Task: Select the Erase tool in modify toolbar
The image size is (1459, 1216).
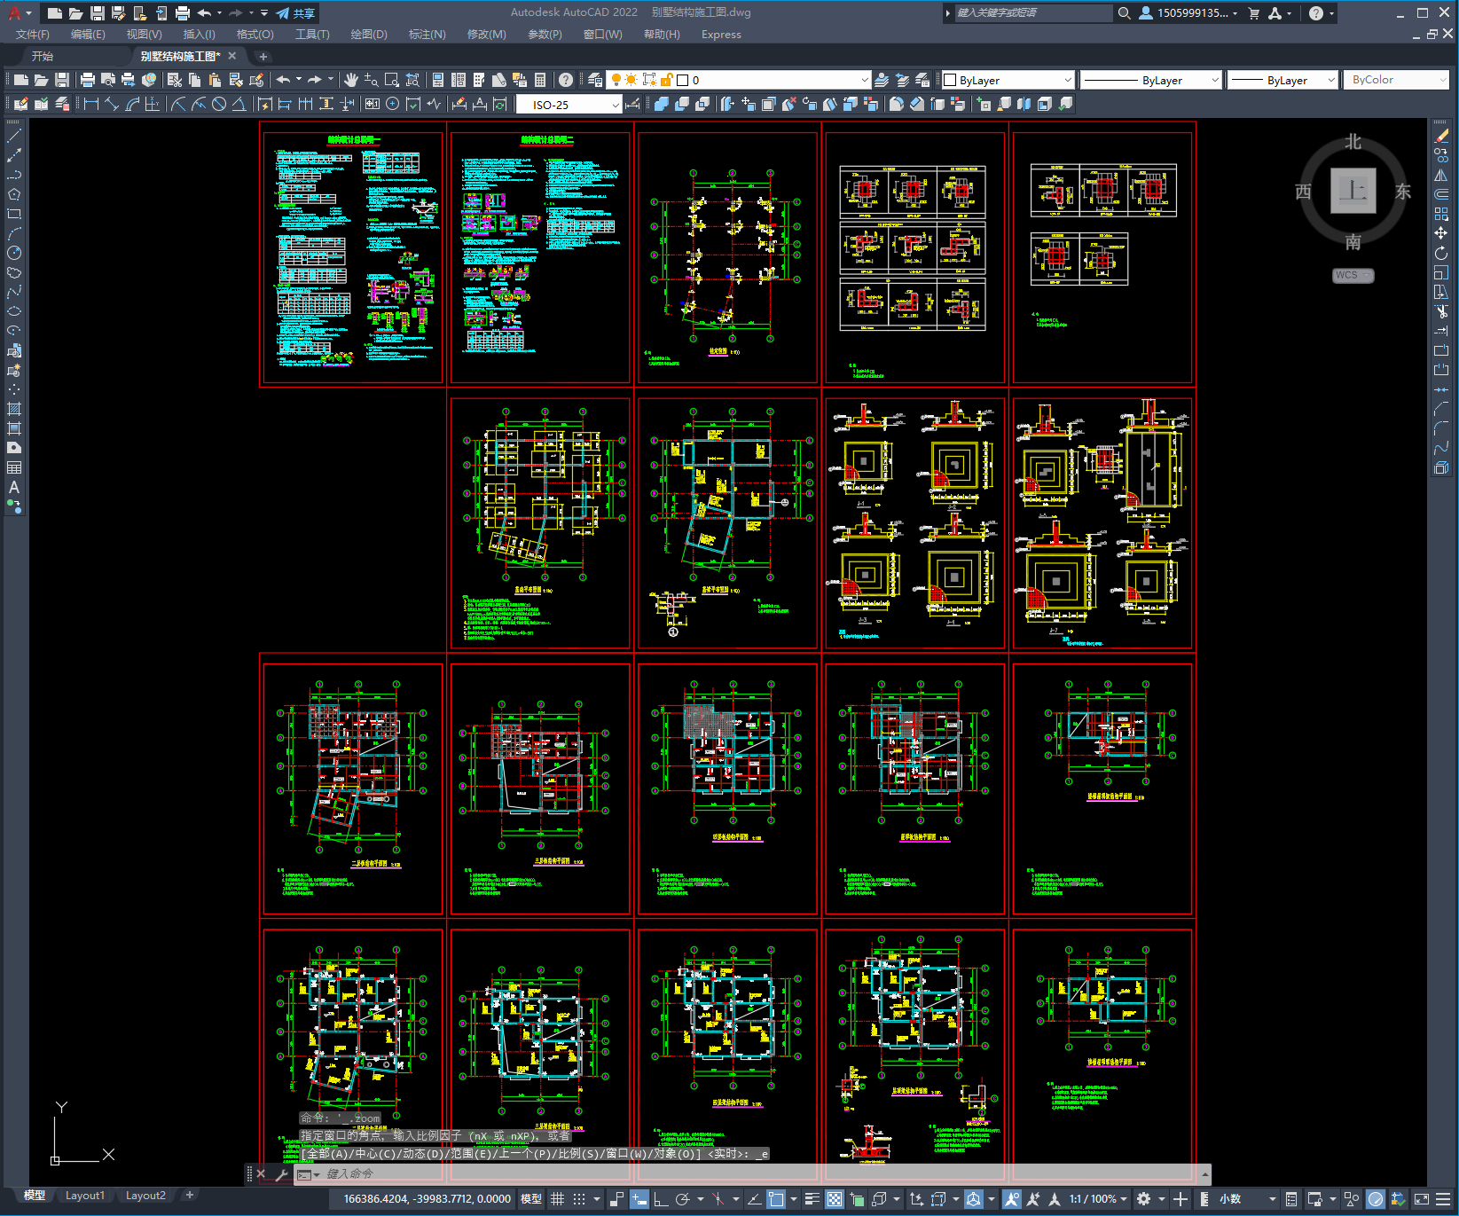Action: coord(1441,136)
